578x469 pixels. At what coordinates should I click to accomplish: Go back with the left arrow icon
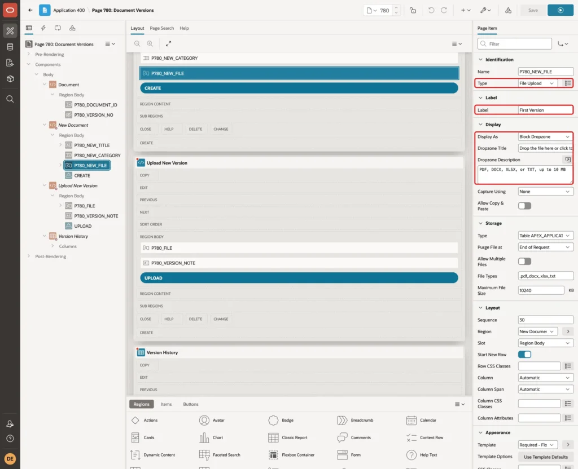tap(30, 10)
